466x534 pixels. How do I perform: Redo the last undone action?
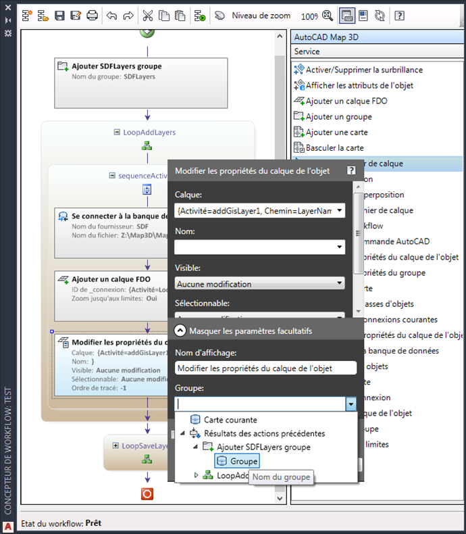(128, 16)
